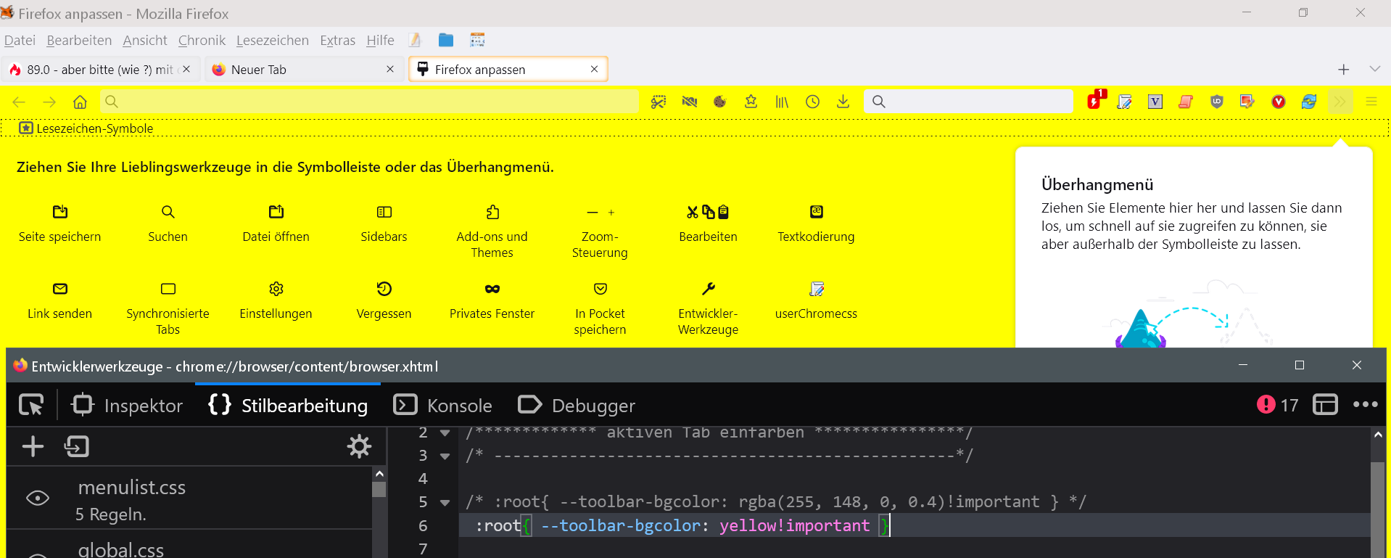Toggle visibility of menulist.css stylesheet

(x=38, y=498)
